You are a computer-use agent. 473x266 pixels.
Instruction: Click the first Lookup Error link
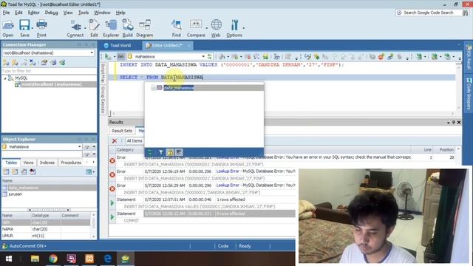tap(228, 157)
